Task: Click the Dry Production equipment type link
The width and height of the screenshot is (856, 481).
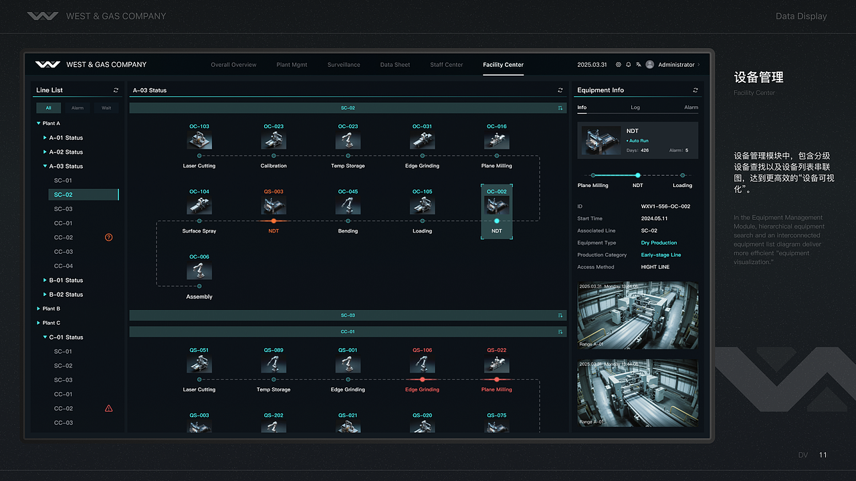Action: (x=659, y=243)
